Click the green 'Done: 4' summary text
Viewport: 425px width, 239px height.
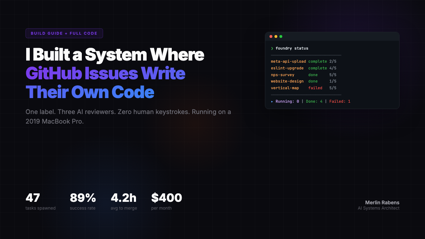(314, 102)
